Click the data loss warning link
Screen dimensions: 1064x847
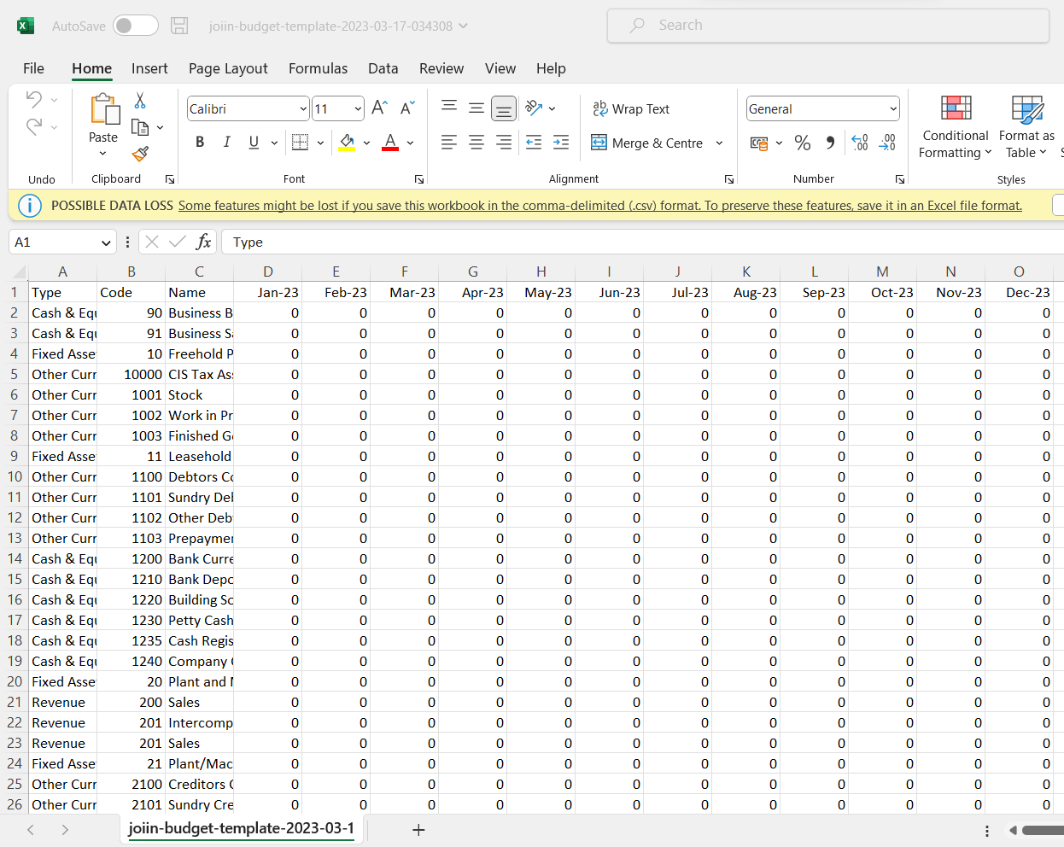pos(599,206)
